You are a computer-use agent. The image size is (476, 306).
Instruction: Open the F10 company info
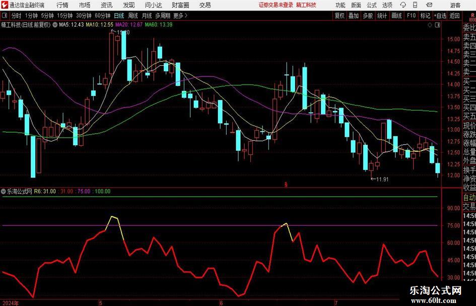click(x=411, y=16)
